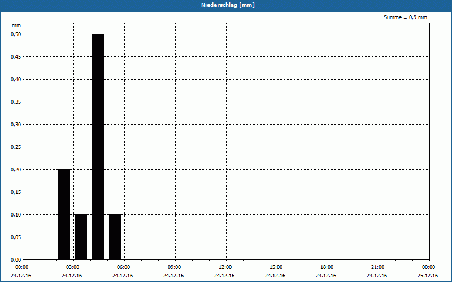
Task: Click the 03:00 time label
Action: [x=73, y=267]
